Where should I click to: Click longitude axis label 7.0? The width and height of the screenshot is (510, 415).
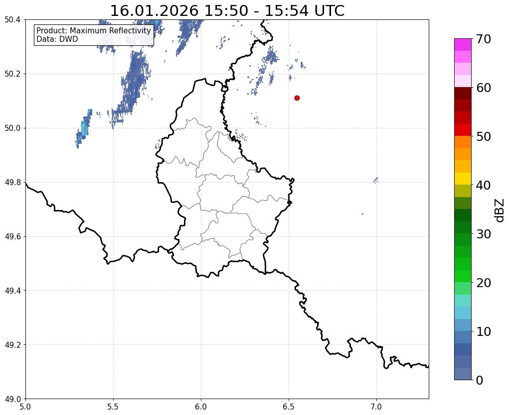(377, 407)
